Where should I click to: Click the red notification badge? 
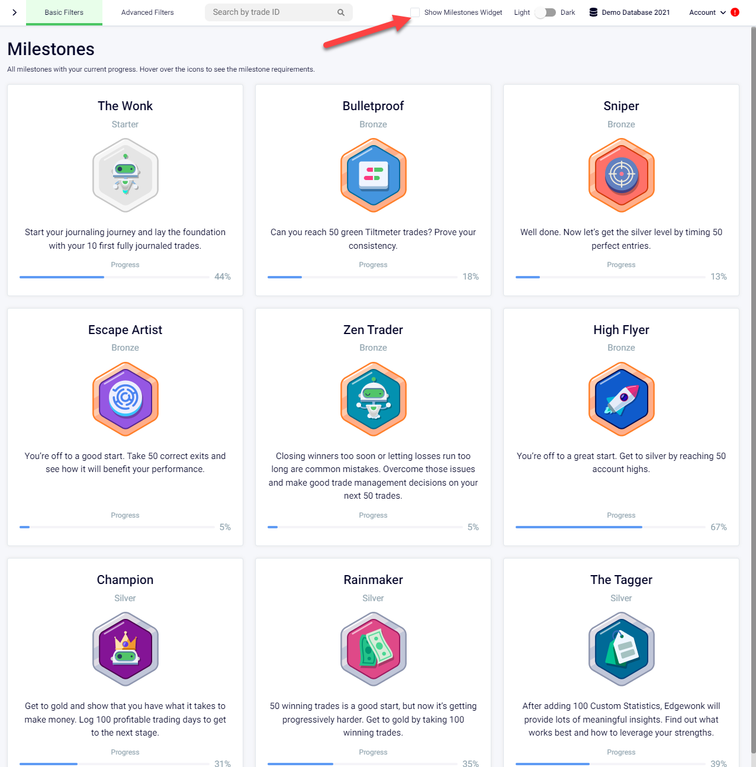point(735,12)
